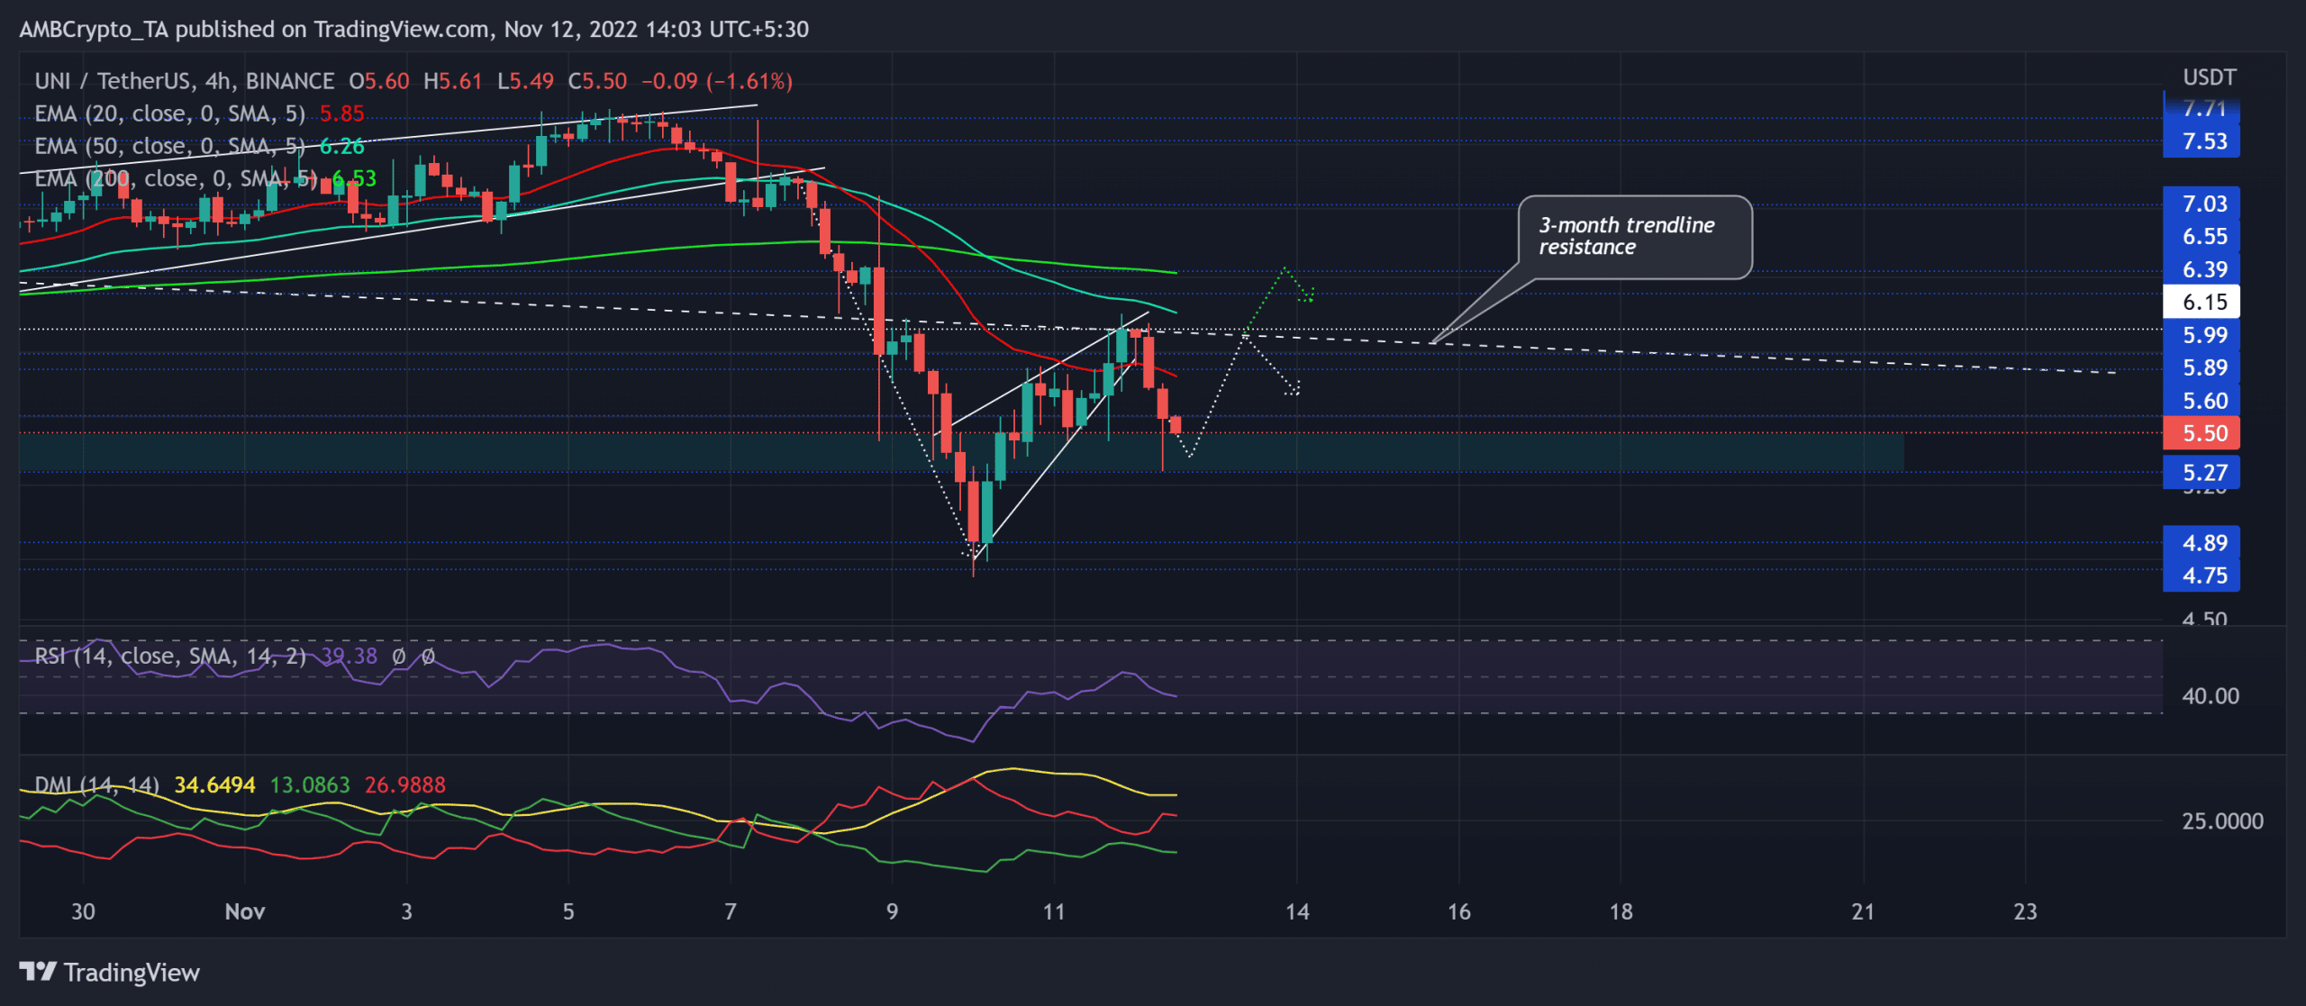Viewport: 2306px width, 1006px height.
Task: Click the date label 21 on time axis
Action: (x=1863, y=911)
